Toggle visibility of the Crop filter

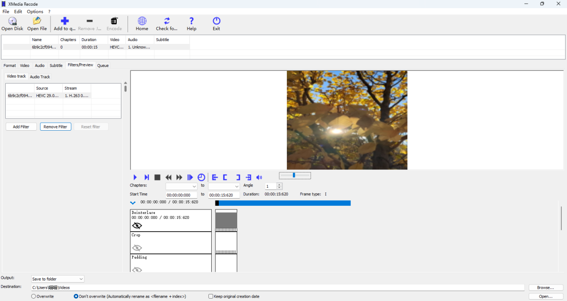137,247
